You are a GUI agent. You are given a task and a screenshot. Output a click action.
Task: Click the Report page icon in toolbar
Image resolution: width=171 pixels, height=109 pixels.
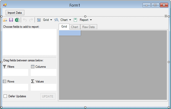(75, 20)
